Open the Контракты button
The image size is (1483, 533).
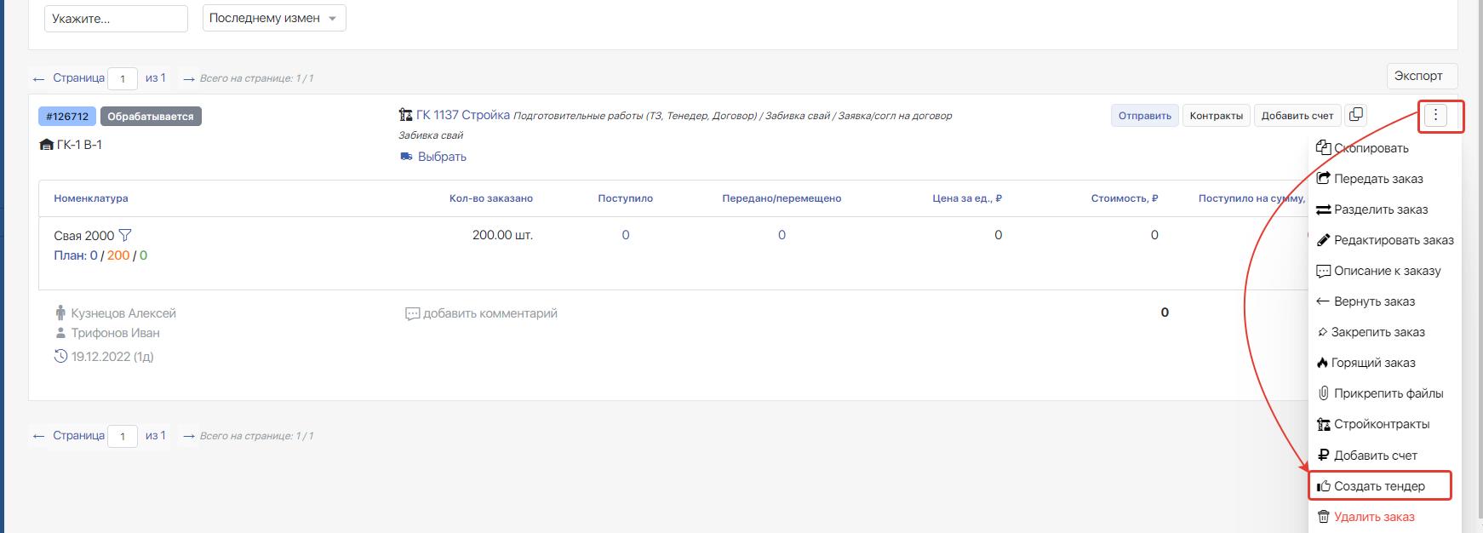click(1216, 116)
